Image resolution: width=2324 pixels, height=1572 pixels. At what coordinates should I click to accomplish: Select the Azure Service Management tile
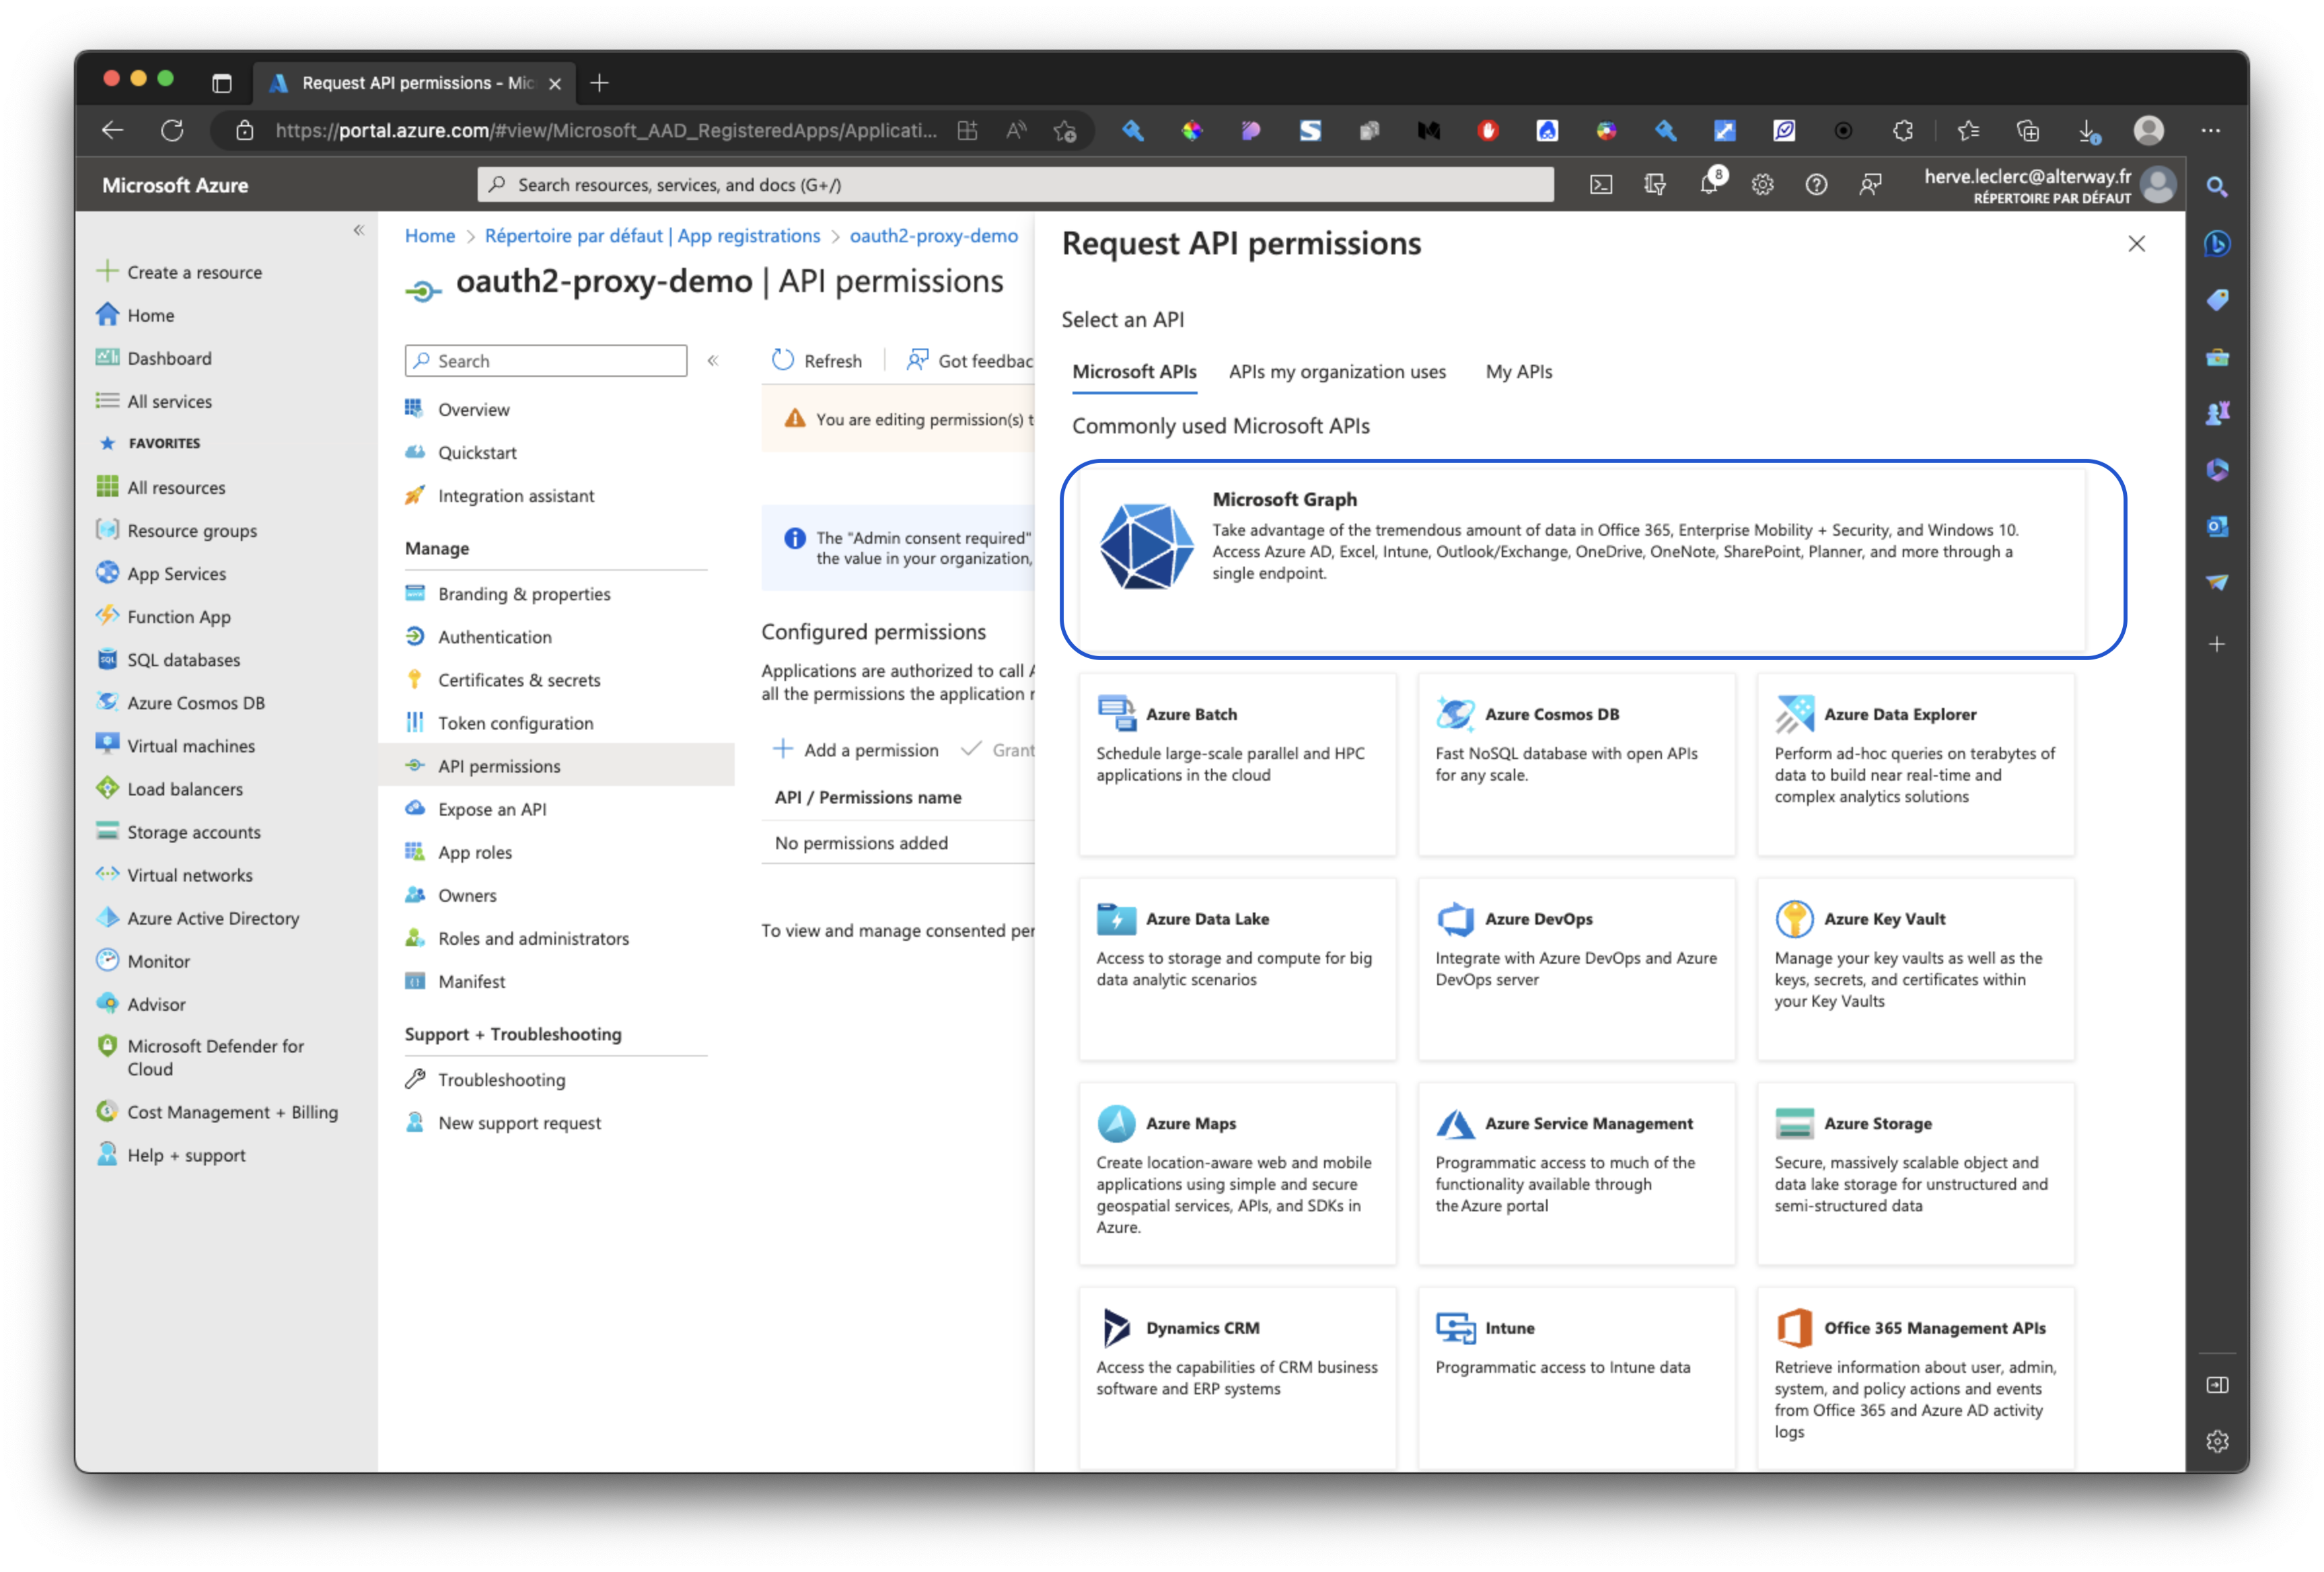(x=1576, y=1172)
